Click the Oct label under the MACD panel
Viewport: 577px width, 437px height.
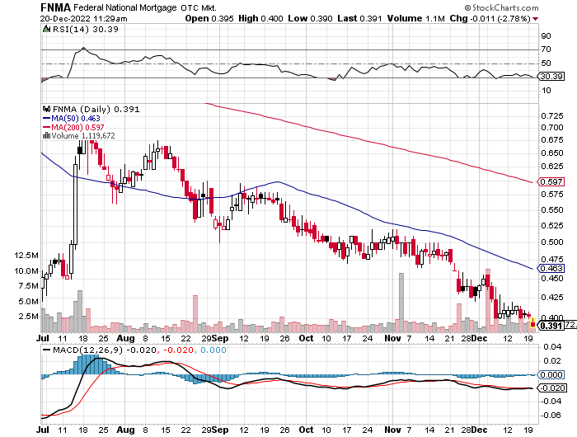[306, 430]
